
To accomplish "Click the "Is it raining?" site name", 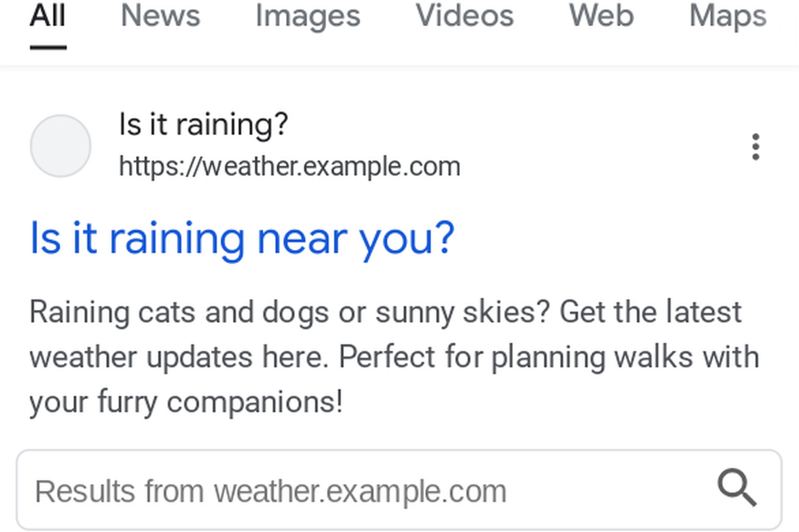I will [x=203, y=125].
